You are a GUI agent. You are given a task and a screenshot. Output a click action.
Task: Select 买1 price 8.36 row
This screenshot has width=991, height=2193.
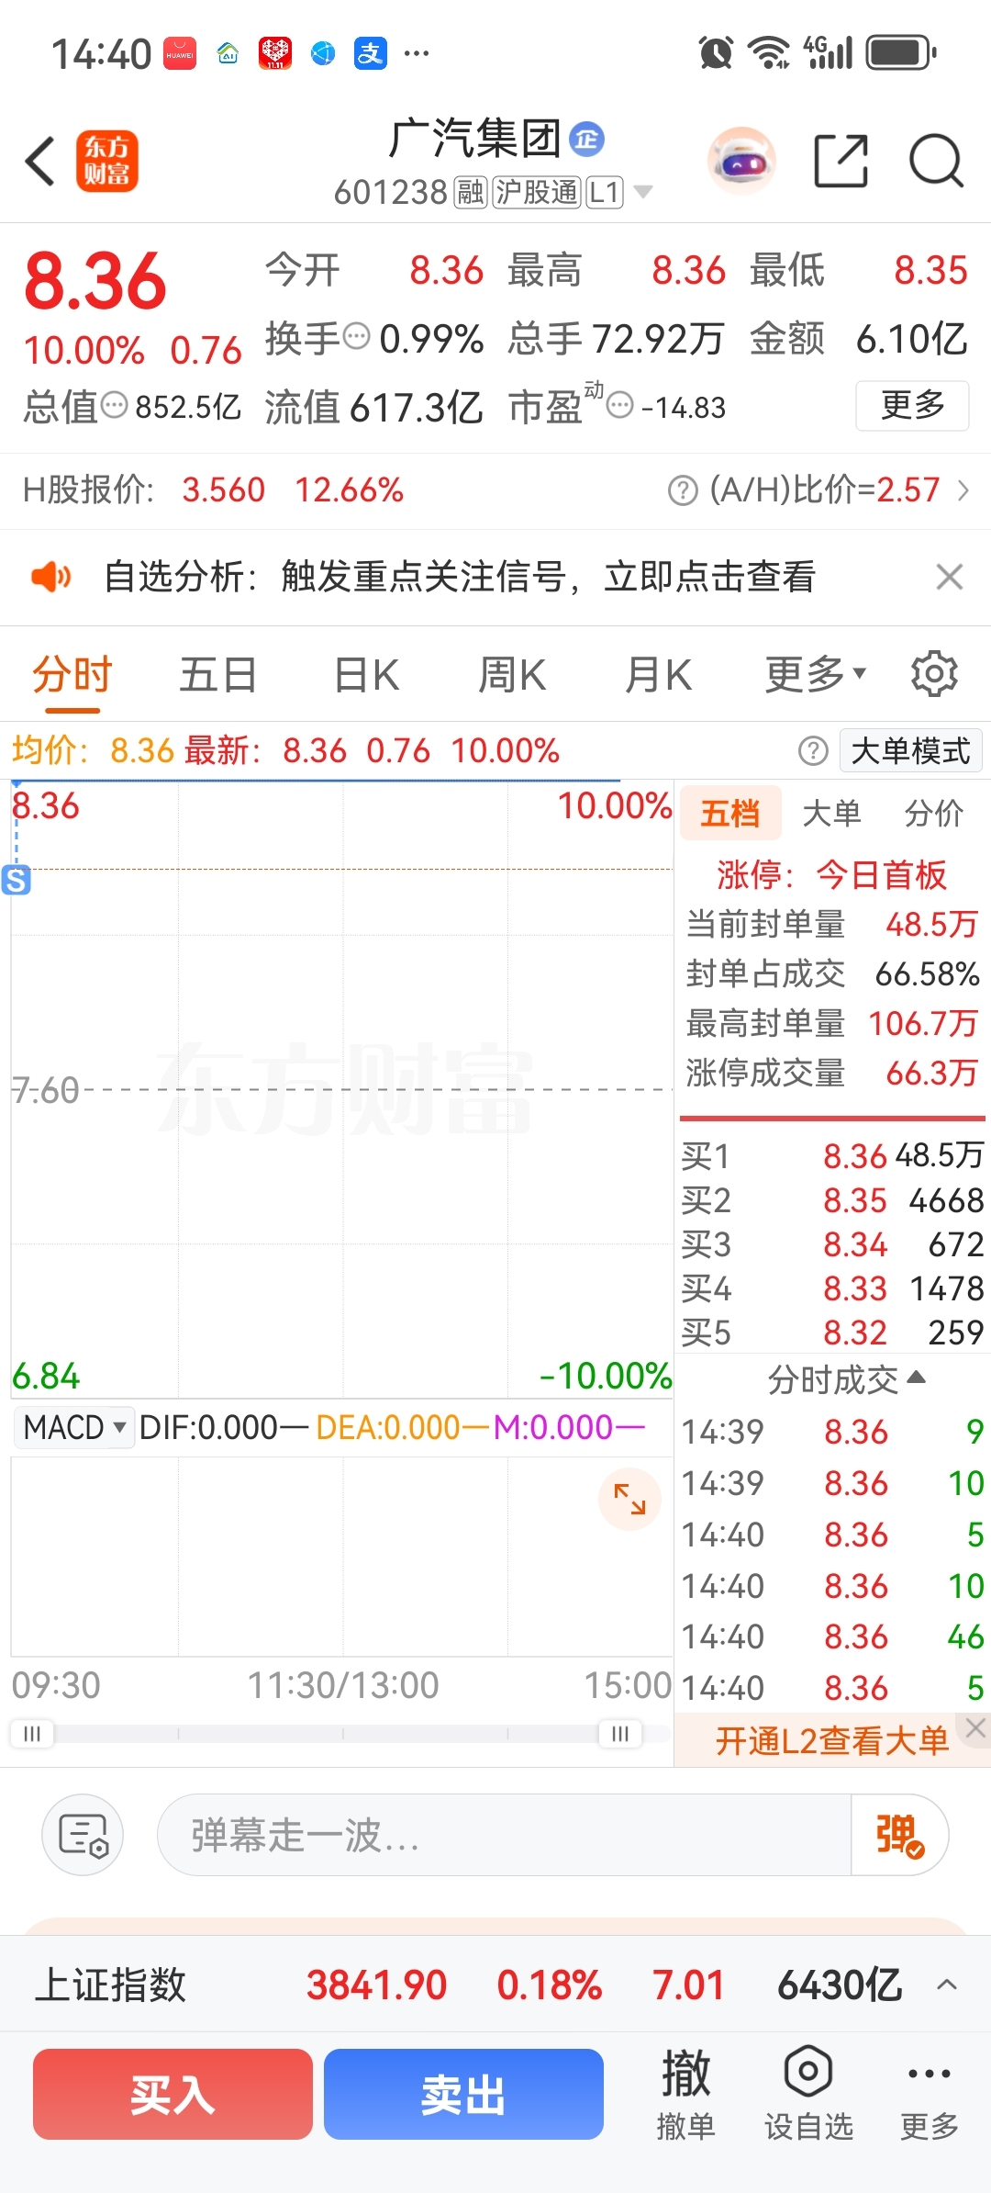point(832,1156)
